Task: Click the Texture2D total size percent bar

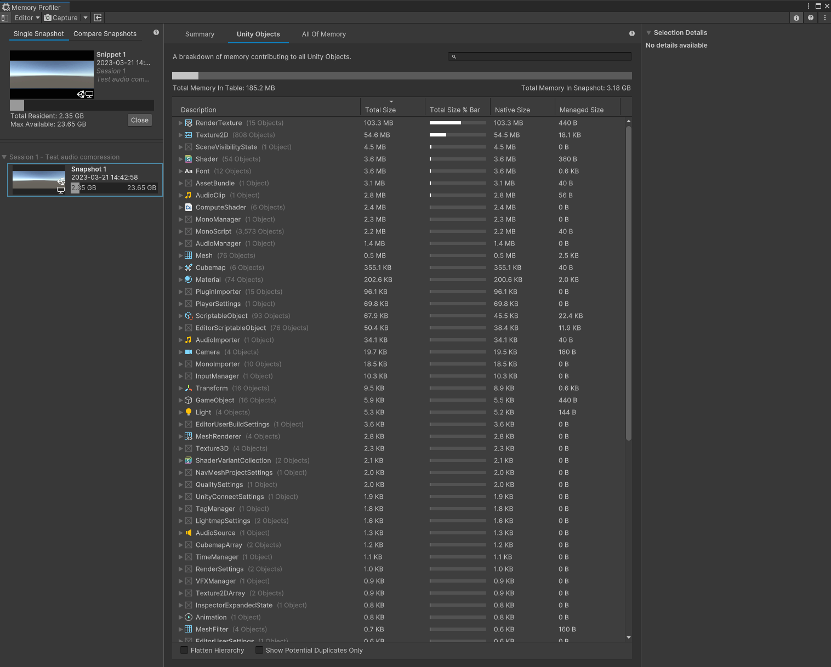Action: (458, 135)
